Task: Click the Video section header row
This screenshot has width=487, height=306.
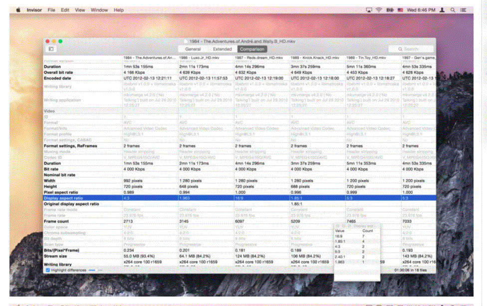Action: pos(240,111)
